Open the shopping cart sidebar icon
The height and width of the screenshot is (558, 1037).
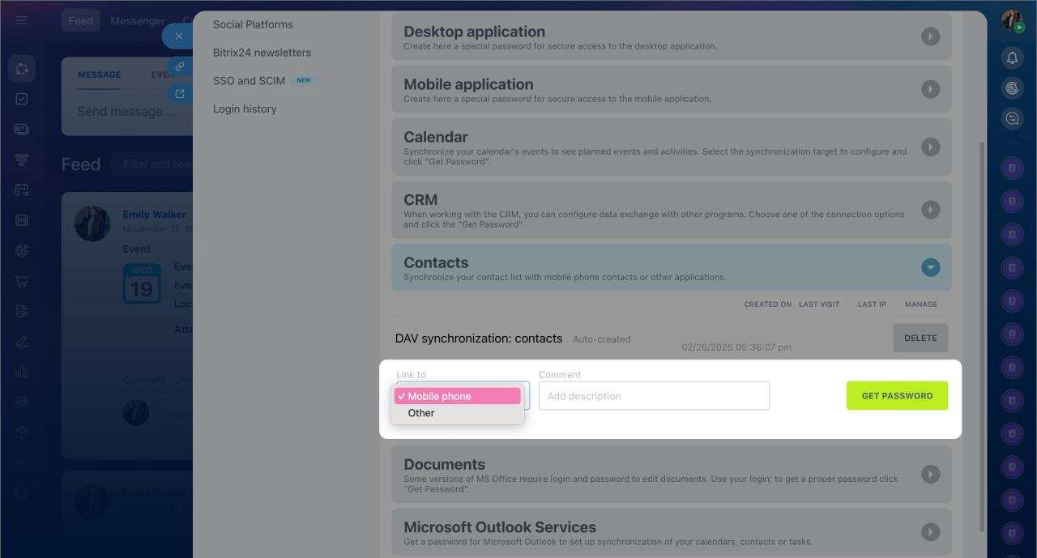click(22, 281)
